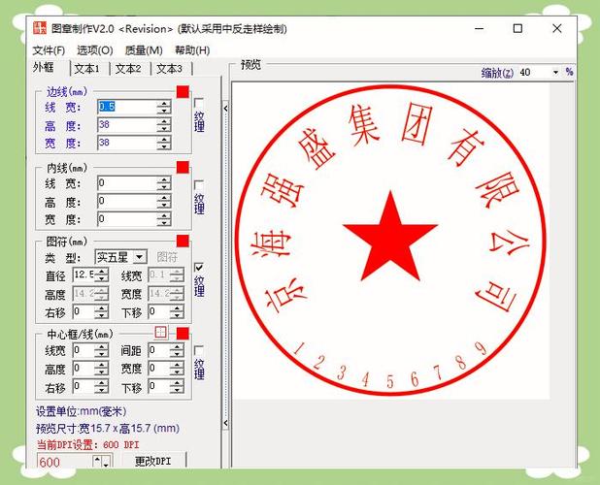Viewport: 600px width, 485px height.
Task: Click the DPI value field showing 600
Action: click(x=65, y=462)
